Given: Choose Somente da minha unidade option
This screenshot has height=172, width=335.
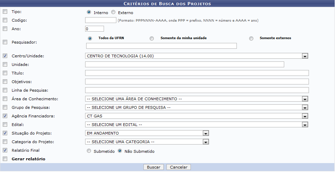Looking at the screenshot, I should 152,38.
